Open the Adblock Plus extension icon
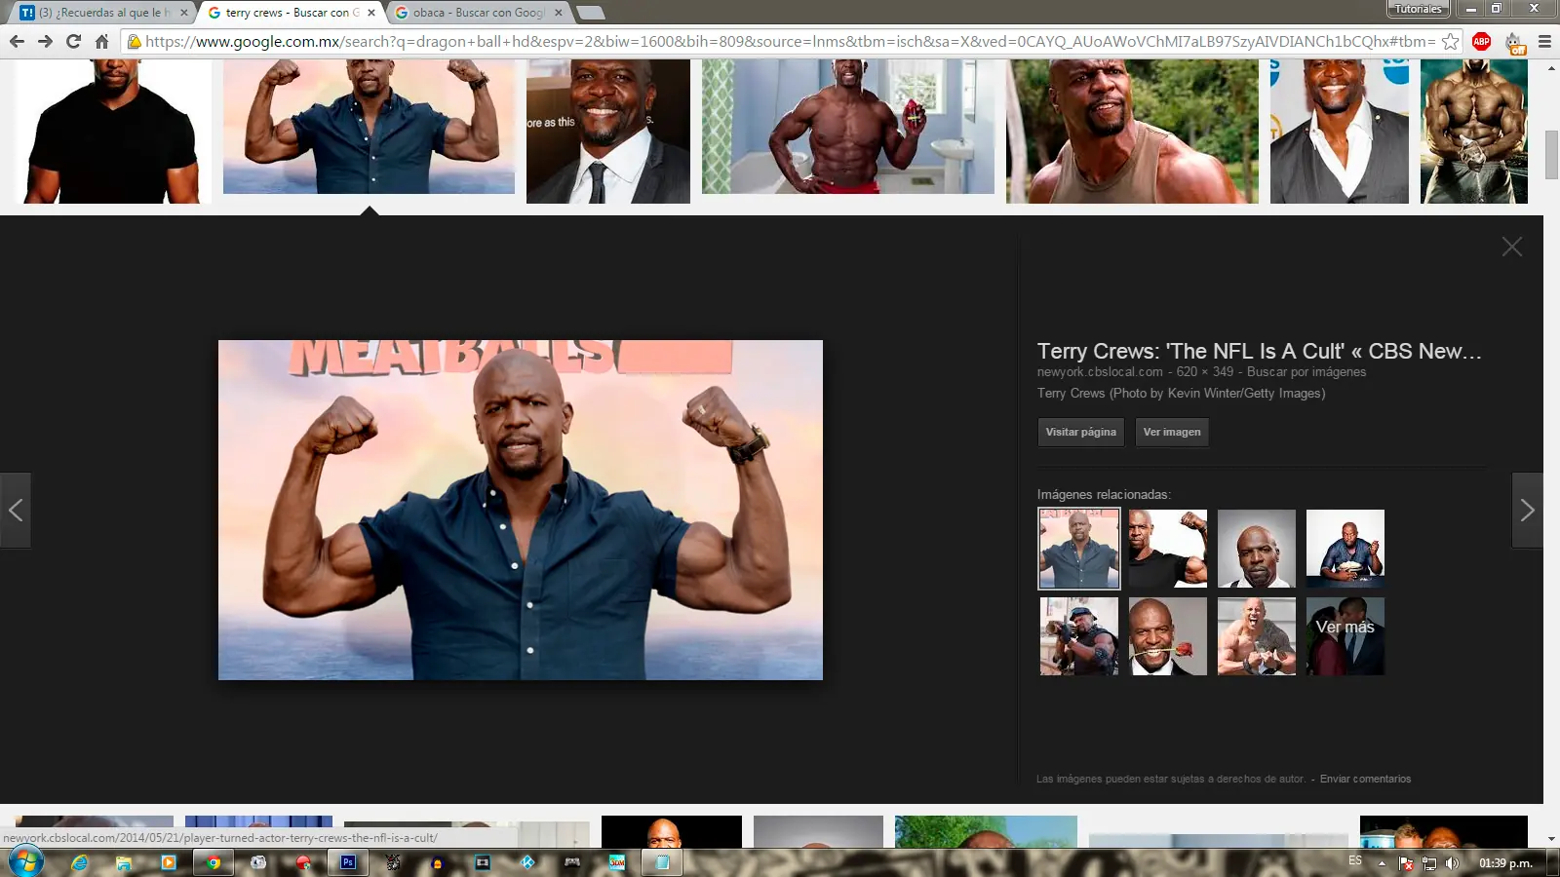The height and width of the screenshot is (877, 1560). (x=1482, y=41)
